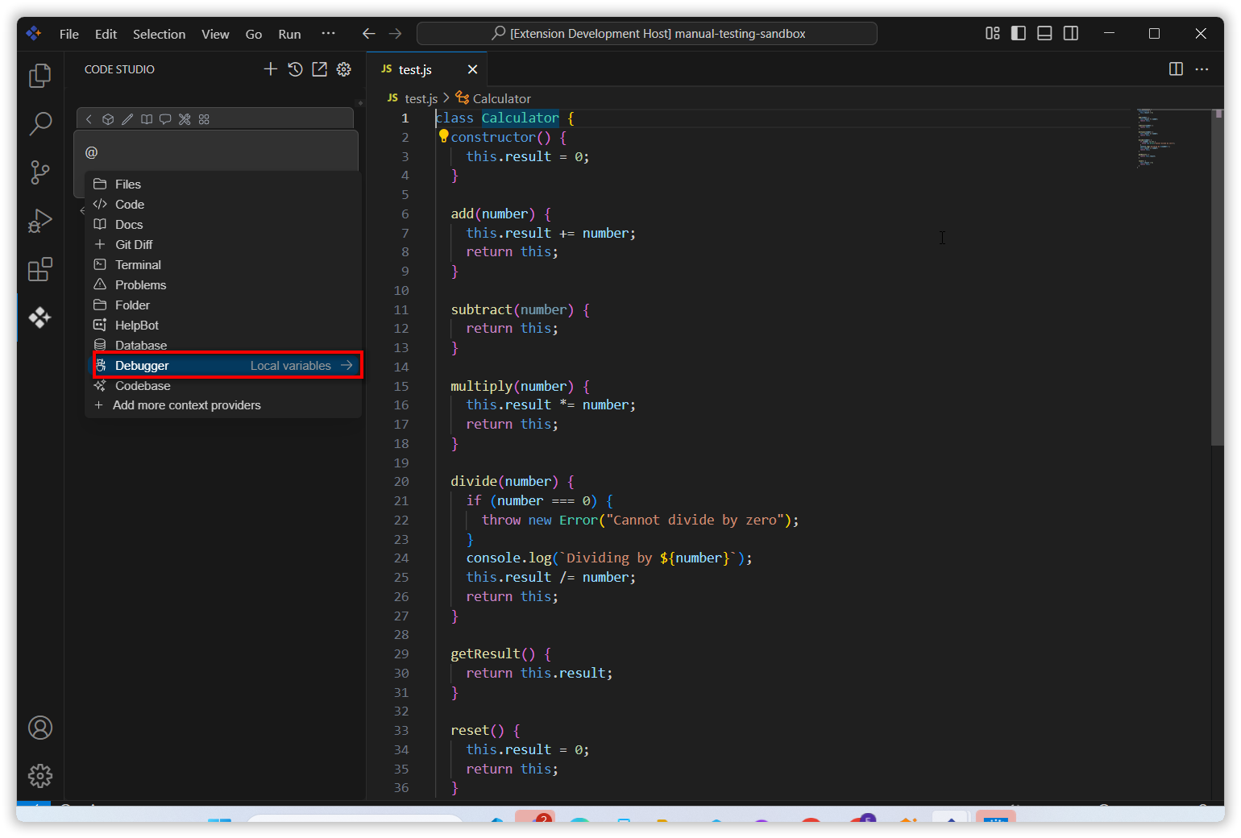Open the Customize Layout button
1241x838 pixels.
pos(993,33)
